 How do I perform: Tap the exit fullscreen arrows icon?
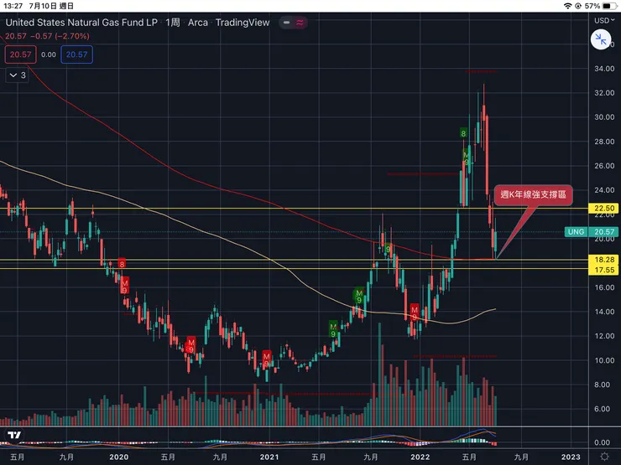coord(600,39)
